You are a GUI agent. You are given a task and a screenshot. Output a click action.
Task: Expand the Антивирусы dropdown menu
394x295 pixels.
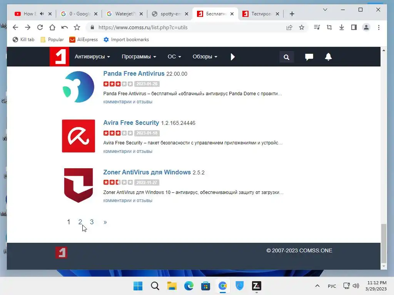click(92, 56)
